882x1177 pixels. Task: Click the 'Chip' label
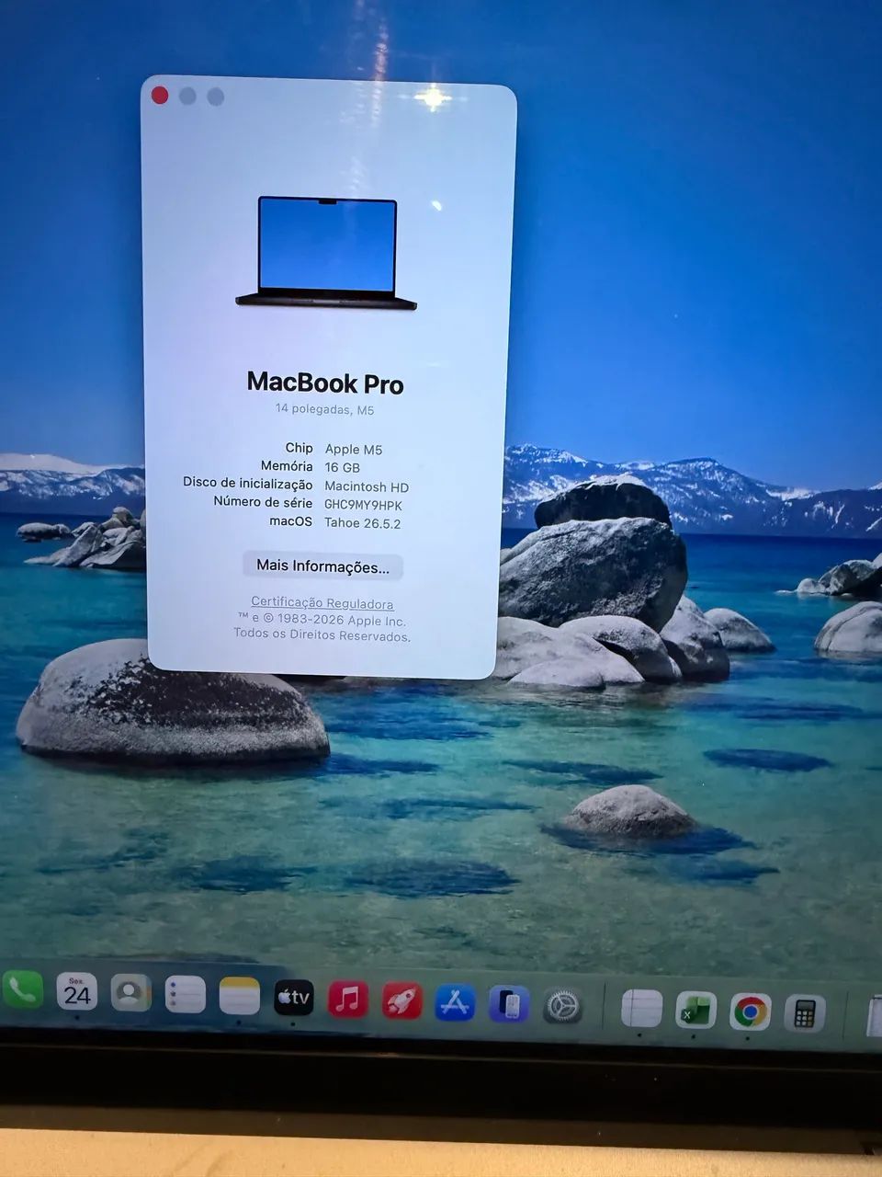click(299, 448)
